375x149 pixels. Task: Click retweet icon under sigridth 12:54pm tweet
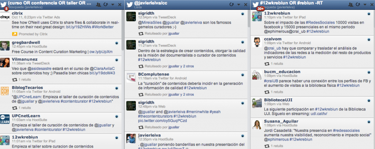pos(141,34)
